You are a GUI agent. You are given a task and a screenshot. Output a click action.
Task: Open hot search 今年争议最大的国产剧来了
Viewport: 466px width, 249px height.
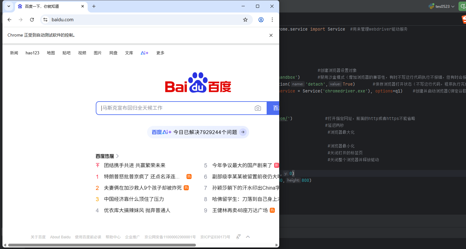click(x=242, y=165)
